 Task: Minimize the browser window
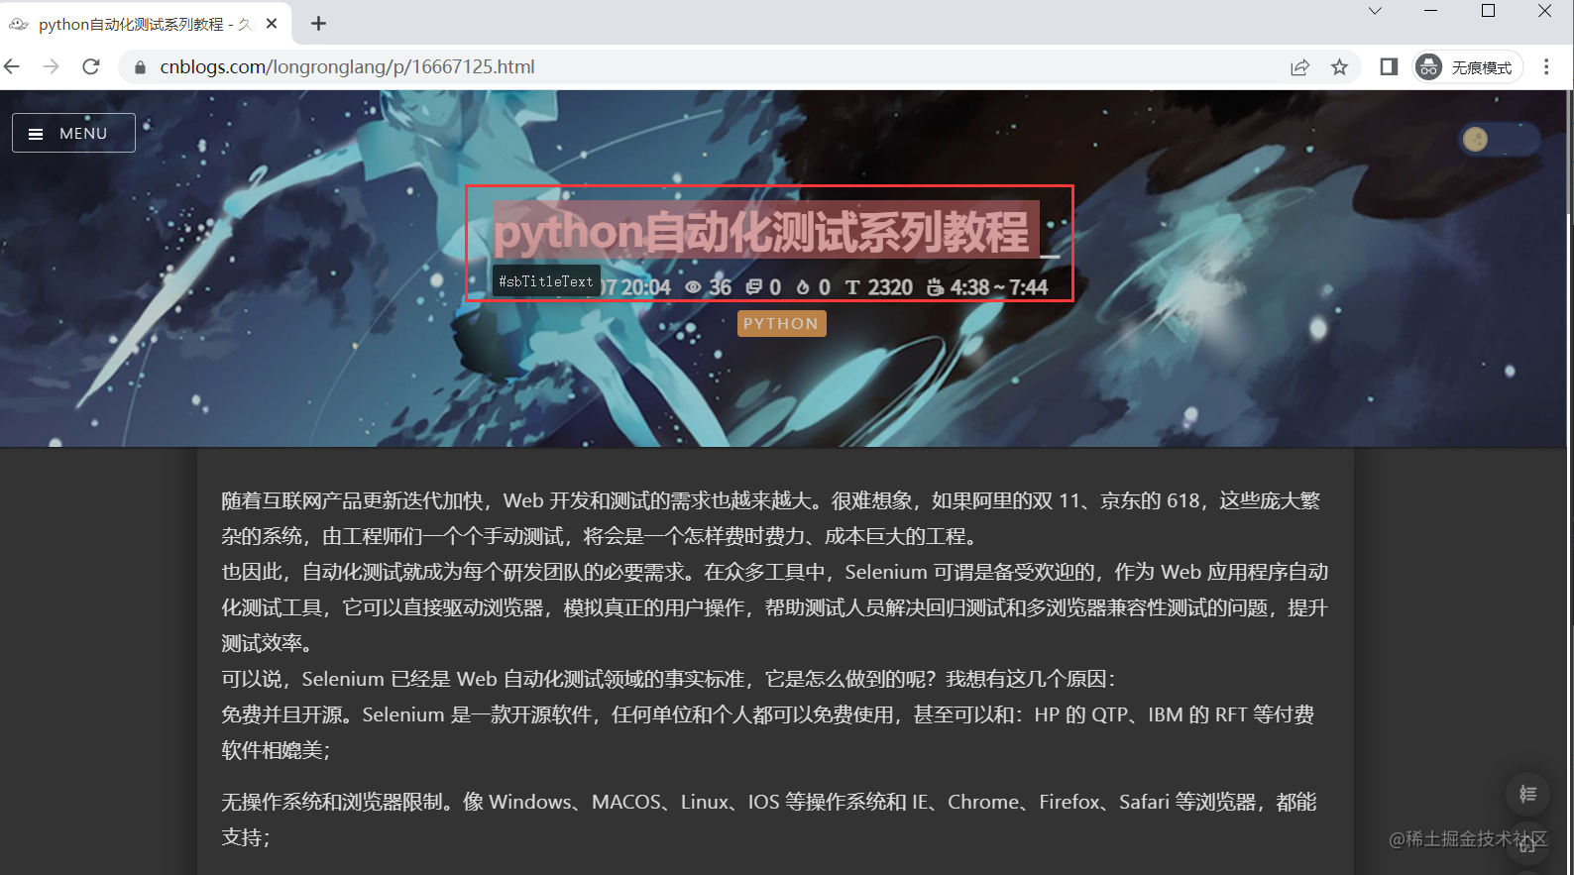click(x=1430, y=11)
